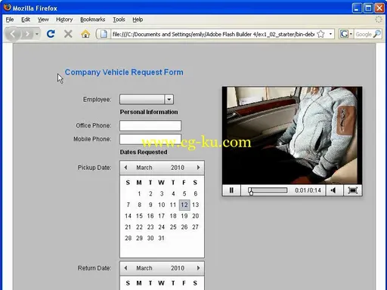Expand the Employee dropdown list
The width and height of the screenshot is (387, 290).
pos(169,100)
